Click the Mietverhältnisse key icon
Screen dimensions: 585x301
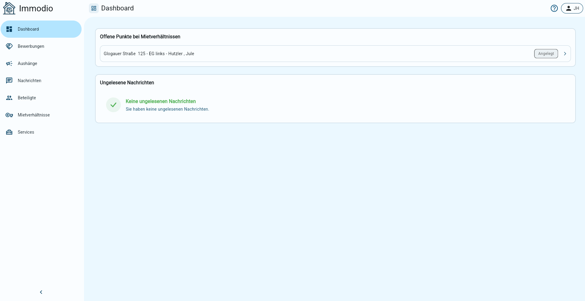point(9,115)
